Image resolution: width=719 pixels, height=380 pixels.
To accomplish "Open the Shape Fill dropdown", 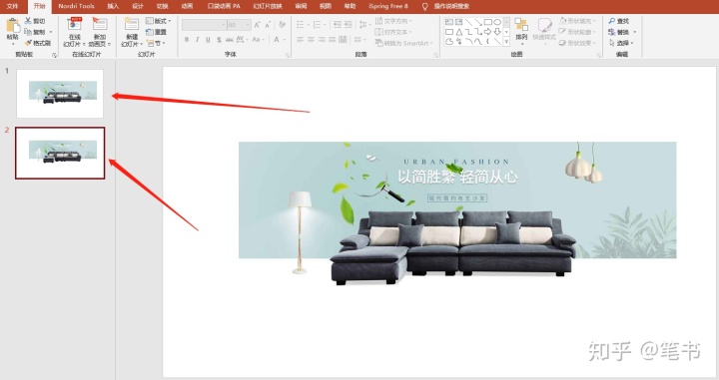I will 577,21.
